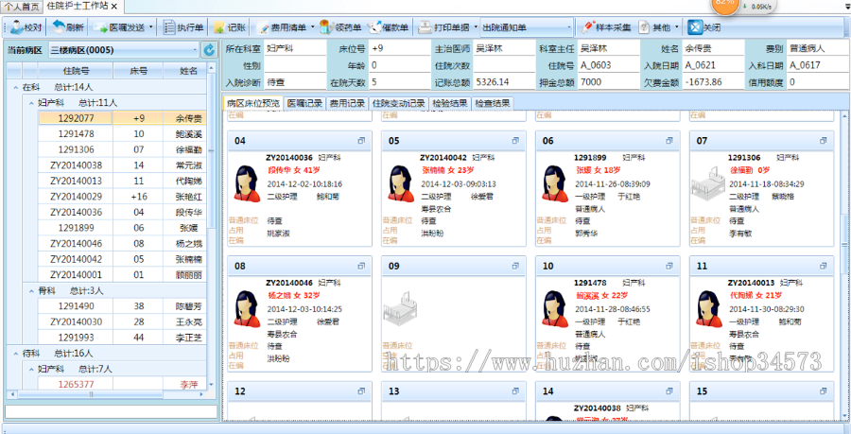Select patient row 1291478
851x434 pixels.
[x=123, y=134]
